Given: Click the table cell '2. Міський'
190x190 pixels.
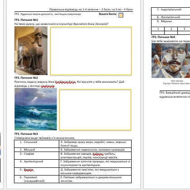Looking at the screenshot, I should click(37, 150).
